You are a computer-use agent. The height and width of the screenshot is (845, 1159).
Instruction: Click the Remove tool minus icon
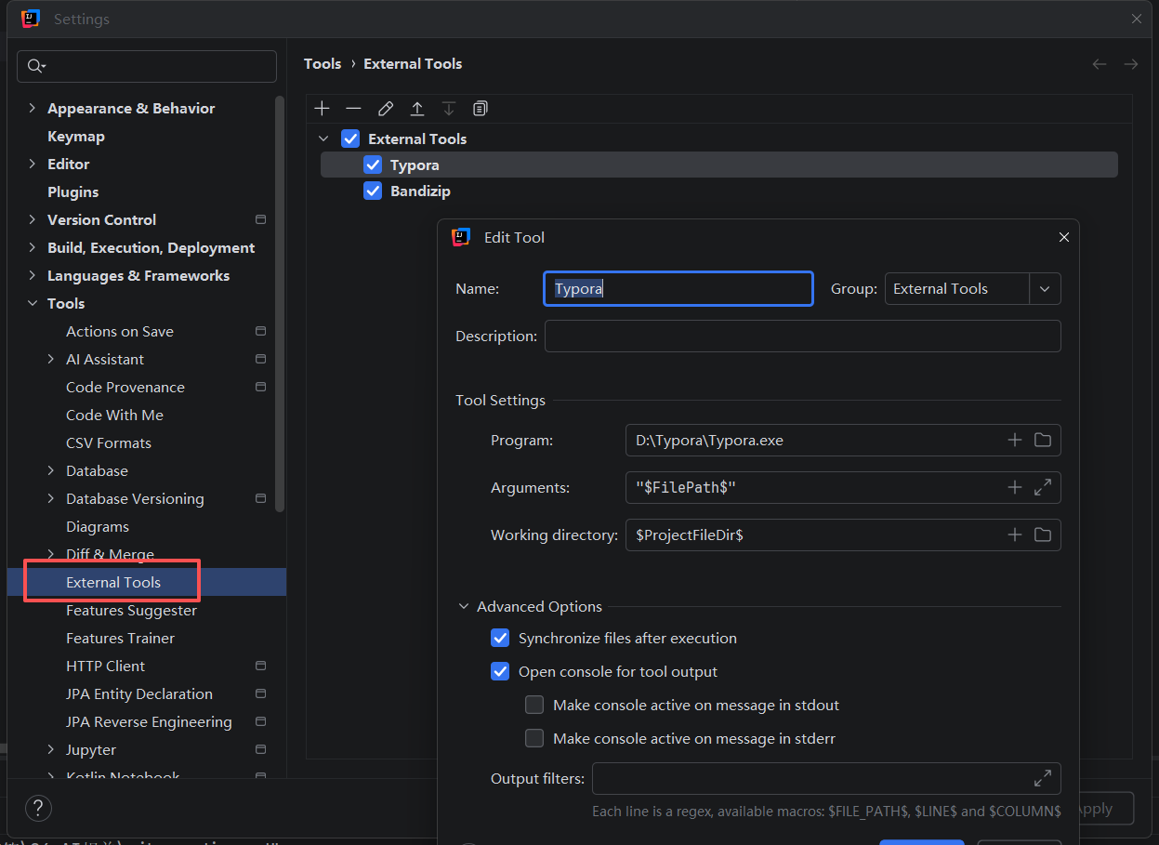(x=353, y=109)
